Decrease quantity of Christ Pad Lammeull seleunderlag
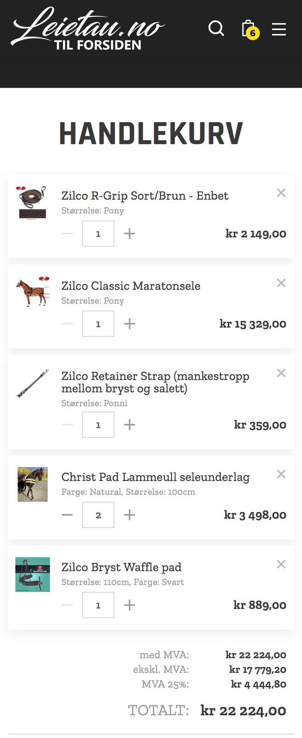302x738 pixels. (x=67, y=515)
